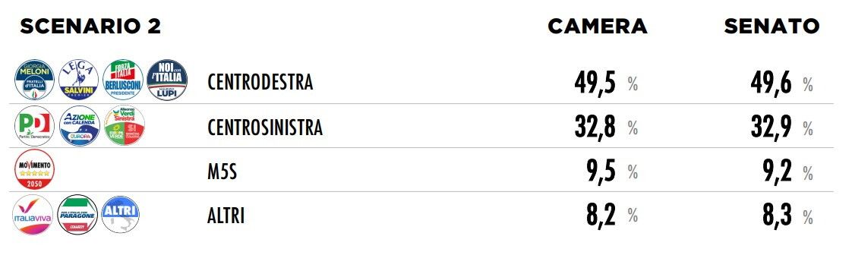
Task: Select the M5S row label
Action: 222,172
